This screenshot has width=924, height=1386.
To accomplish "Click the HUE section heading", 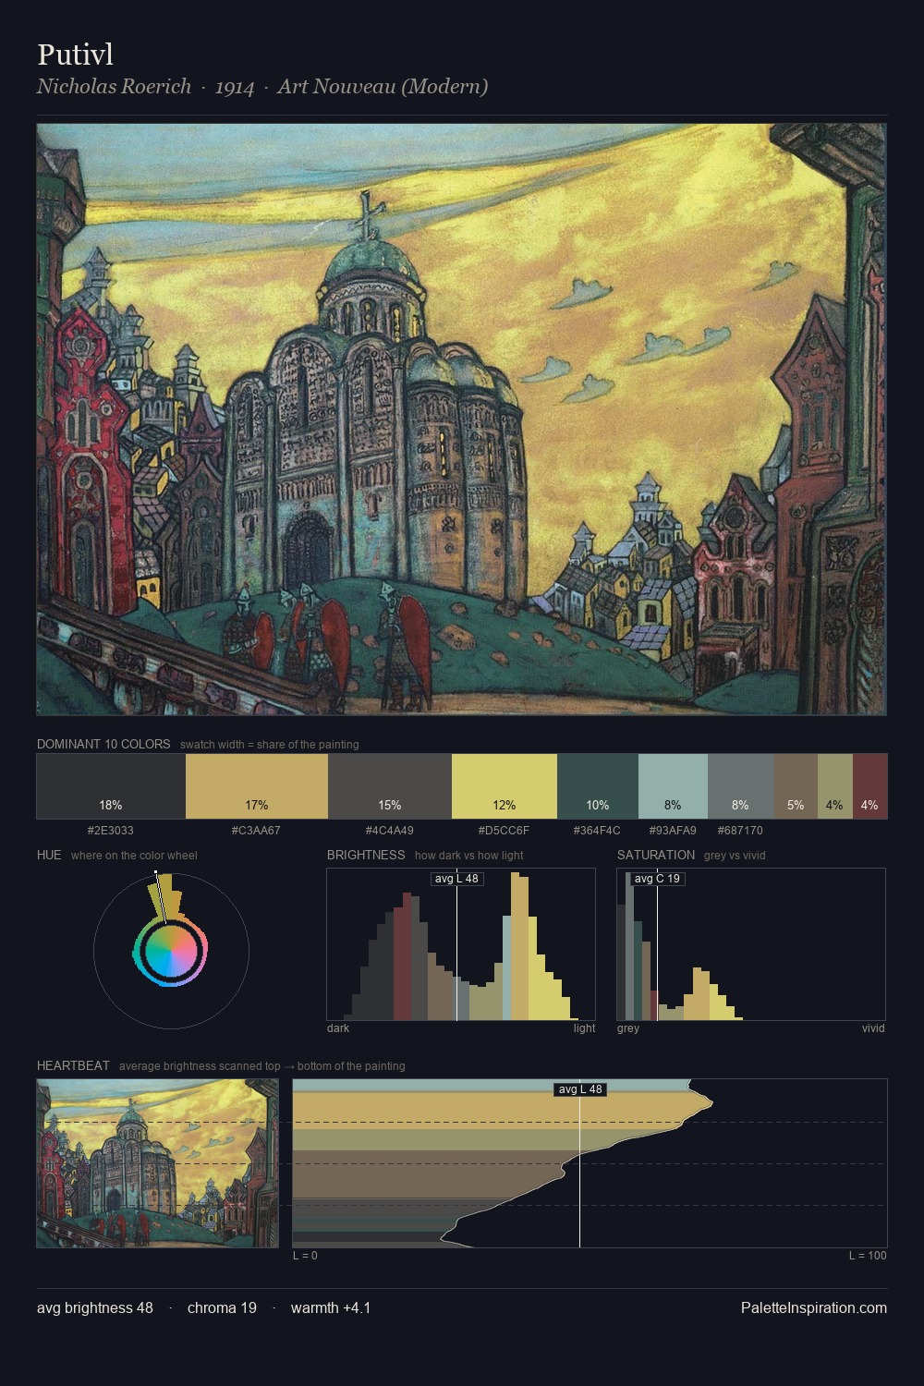I will tap(49, 855).
